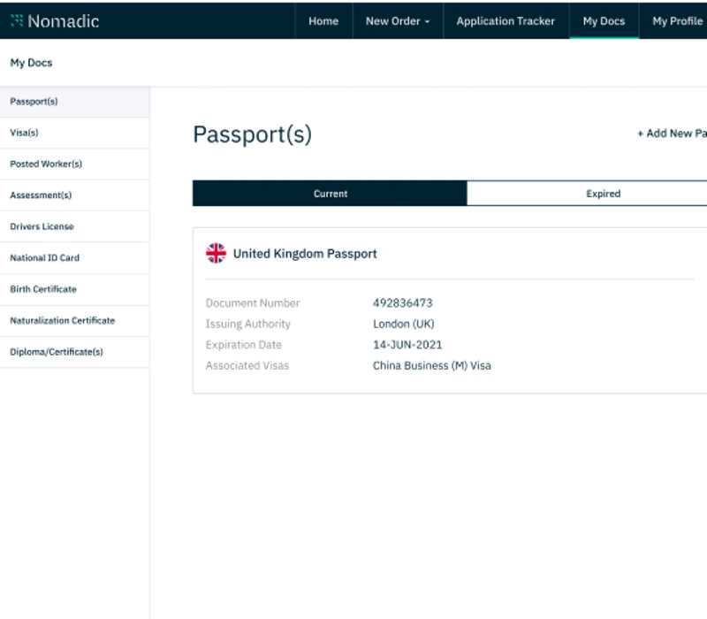Select Naturalization Certificate in sidebar

(x=62, y=321)
